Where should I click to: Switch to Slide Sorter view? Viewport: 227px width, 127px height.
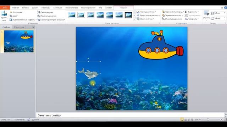click(186, 120)
